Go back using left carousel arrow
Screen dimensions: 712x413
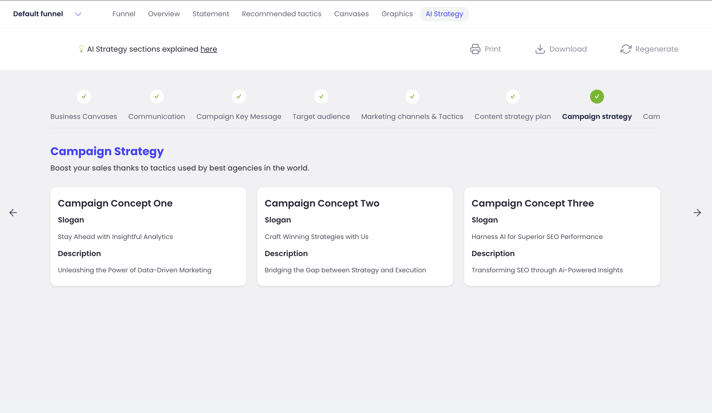(x=13, y=213)
